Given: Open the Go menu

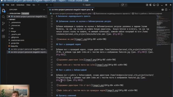Looking at the screenshot, I should pyautogui.click(x=34, y=5).
